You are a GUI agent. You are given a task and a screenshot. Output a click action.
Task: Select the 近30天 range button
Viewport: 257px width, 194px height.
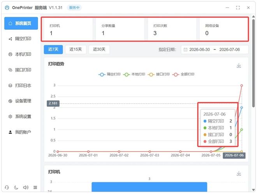click(x=99, y=49)
